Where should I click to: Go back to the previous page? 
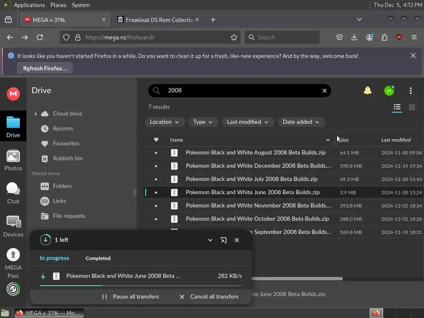coord(10,37)
